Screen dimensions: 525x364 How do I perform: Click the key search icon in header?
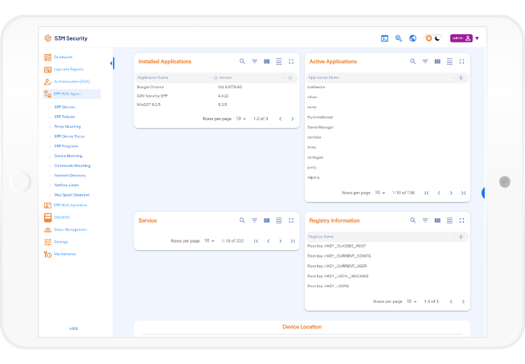(399, 38)
